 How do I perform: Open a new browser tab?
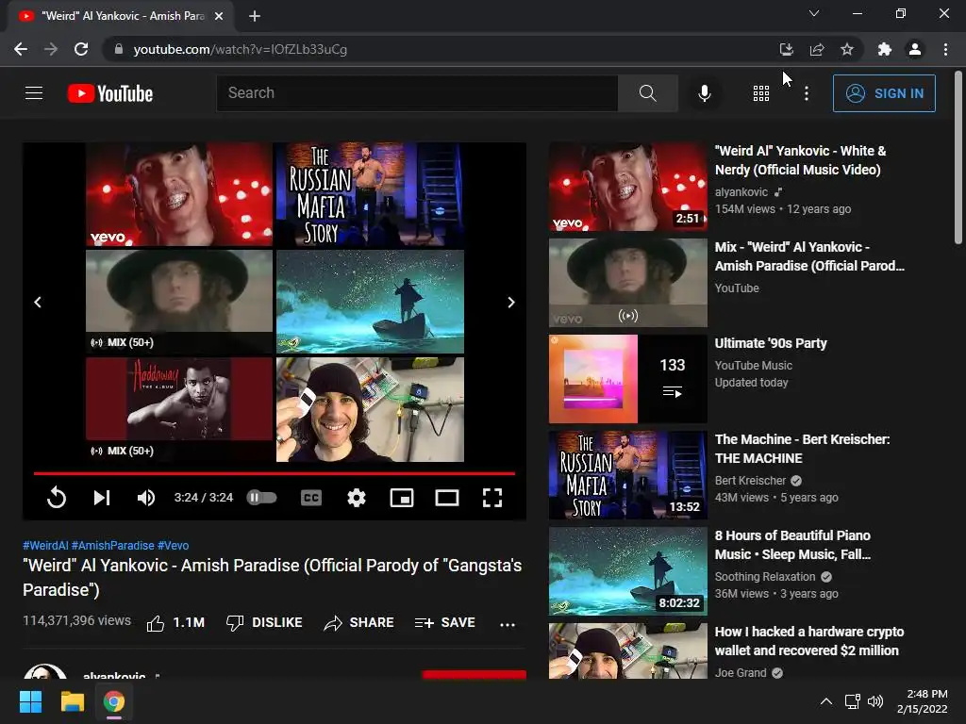pos(255,16)
